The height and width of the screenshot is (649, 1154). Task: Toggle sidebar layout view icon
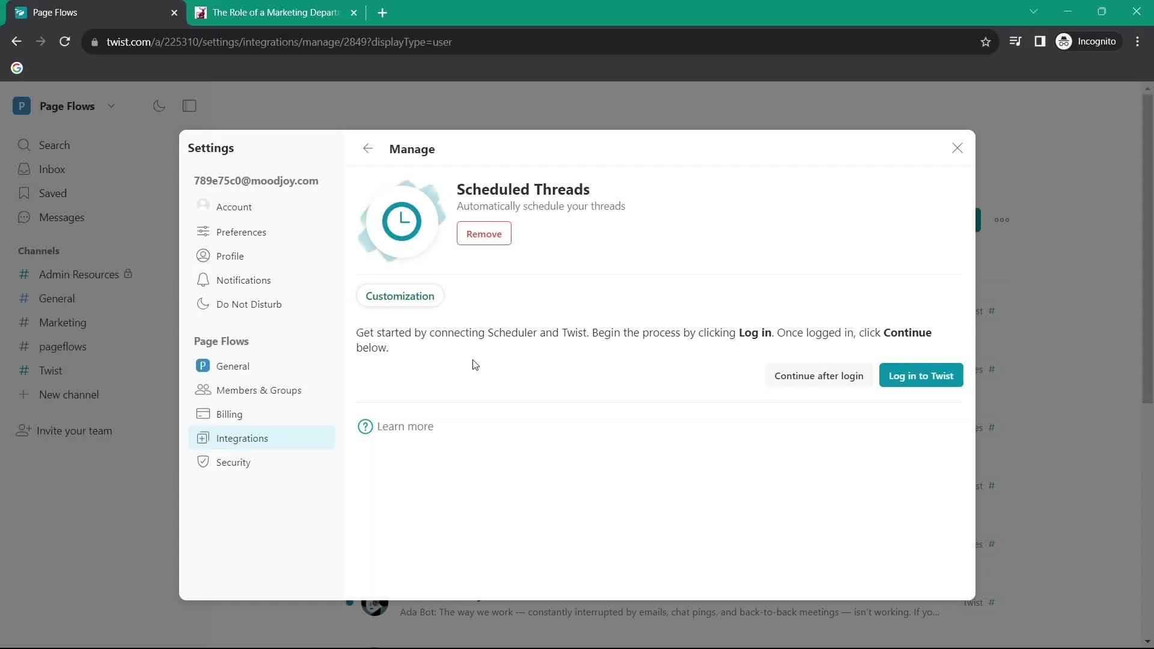(189, 105)
